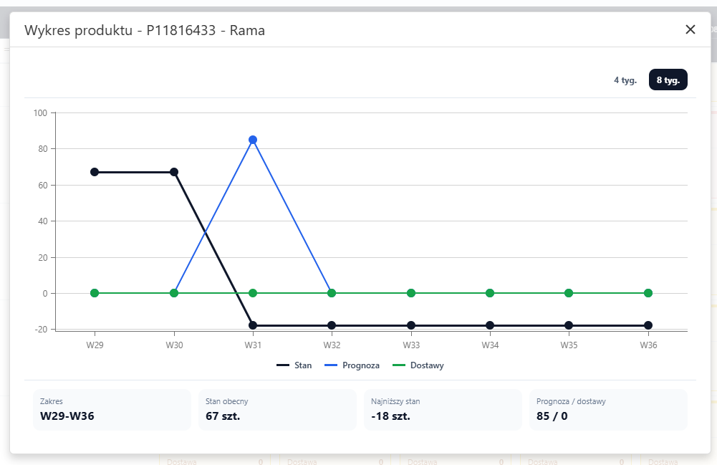The width and height of the screenshot is (717, 465).
Task: Click the Dostawy green point at W36
Action: coord(648,293)
